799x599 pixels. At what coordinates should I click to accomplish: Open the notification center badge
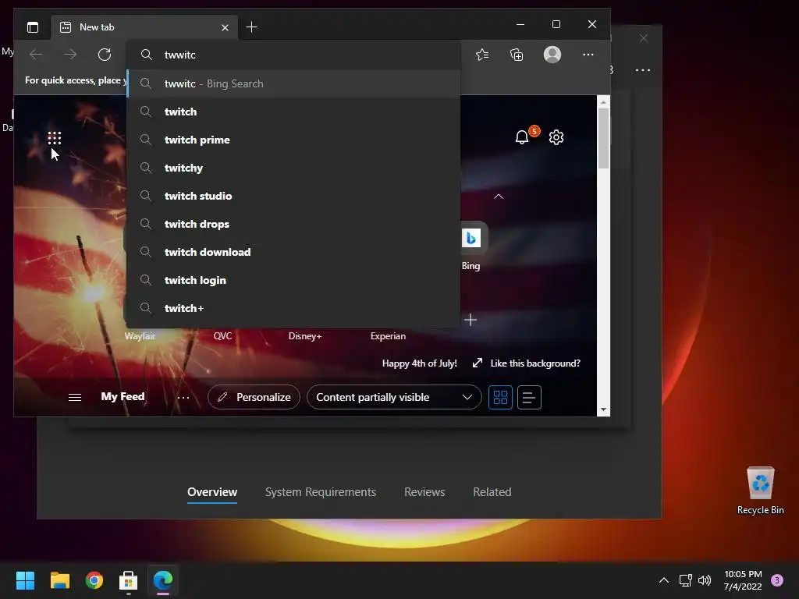[x=777, y=580]
